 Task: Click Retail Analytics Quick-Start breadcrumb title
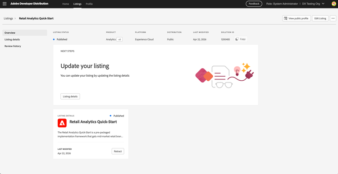click(x=36, y=18)
